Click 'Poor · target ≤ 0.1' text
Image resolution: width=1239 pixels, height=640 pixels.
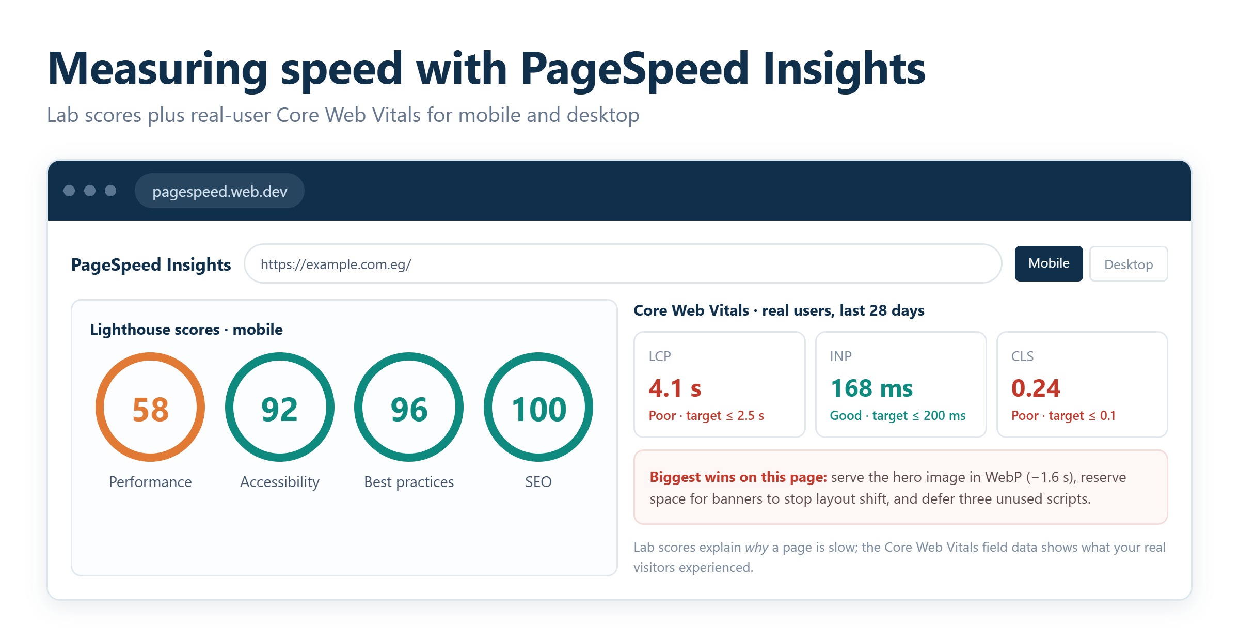coord(1063,415)
